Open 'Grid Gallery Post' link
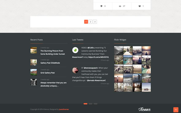This screenshot has width=181, height=113. coord(48,73)
